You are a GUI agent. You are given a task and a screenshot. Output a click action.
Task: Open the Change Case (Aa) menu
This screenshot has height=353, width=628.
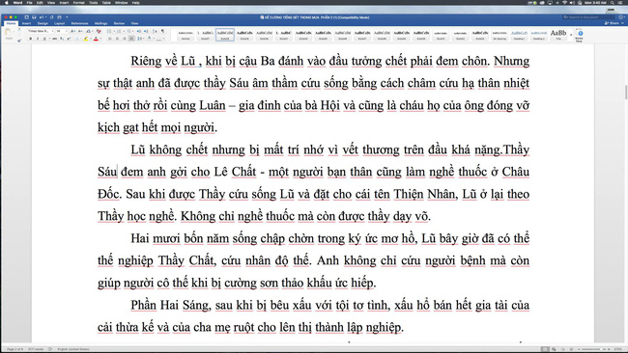pos(89,31)
